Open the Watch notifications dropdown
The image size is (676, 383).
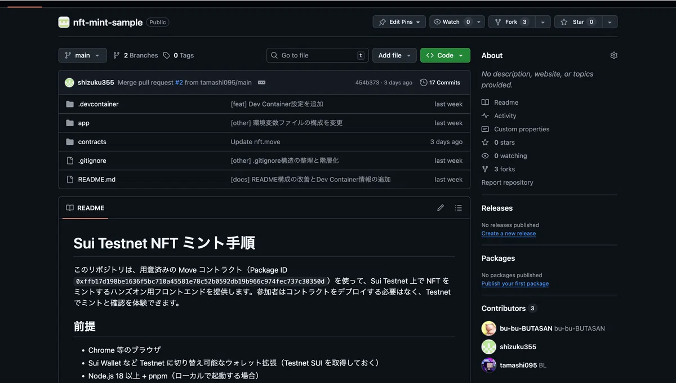[x=457, y=22]
